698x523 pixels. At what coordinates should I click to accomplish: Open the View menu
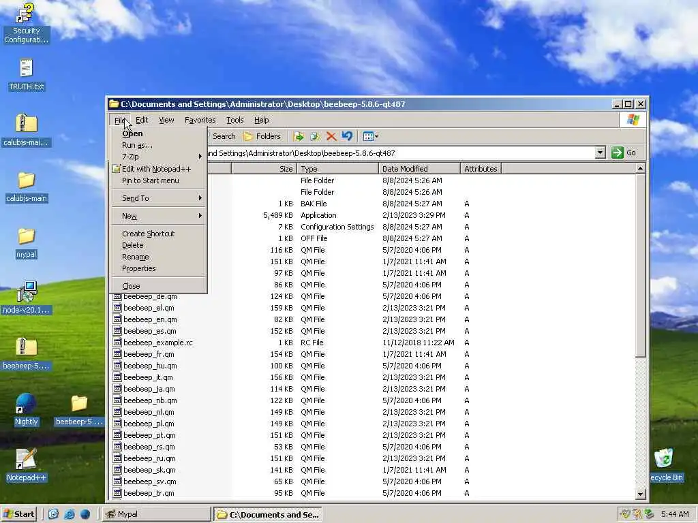click(166, 120)
